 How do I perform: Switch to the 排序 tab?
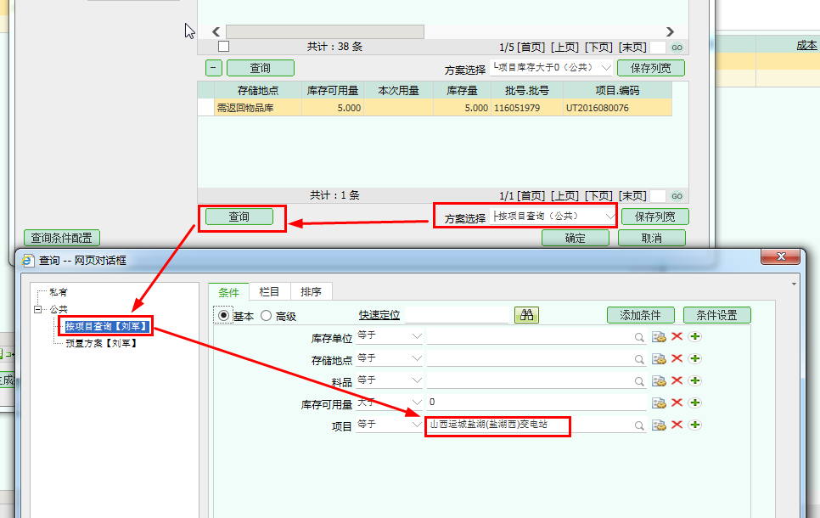tap(311, 292)
